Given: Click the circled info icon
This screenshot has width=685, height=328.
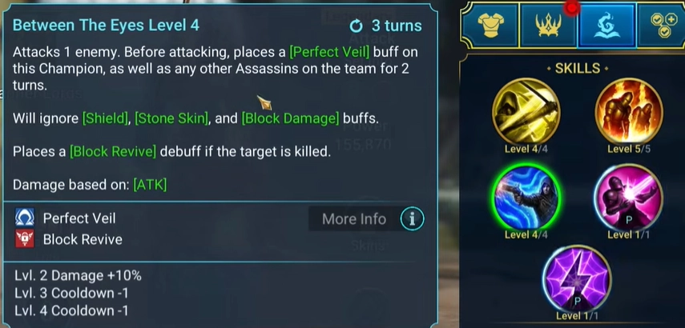Looking at the screenshot, I should tap(412, 218).
